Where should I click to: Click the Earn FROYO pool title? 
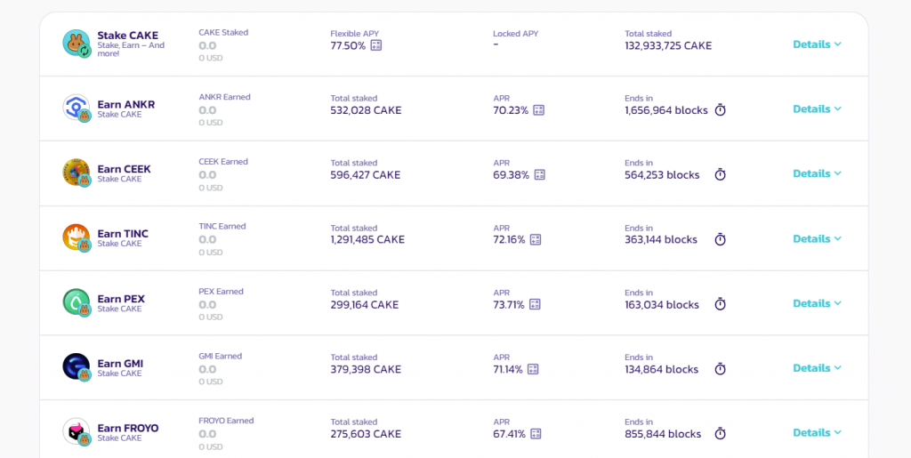(128, 429)
